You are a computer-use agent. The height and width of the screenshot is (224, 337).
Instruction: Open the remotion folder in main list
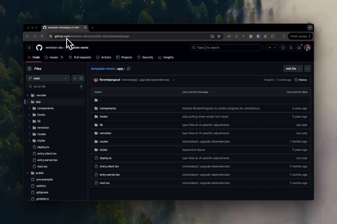[105, 133]
